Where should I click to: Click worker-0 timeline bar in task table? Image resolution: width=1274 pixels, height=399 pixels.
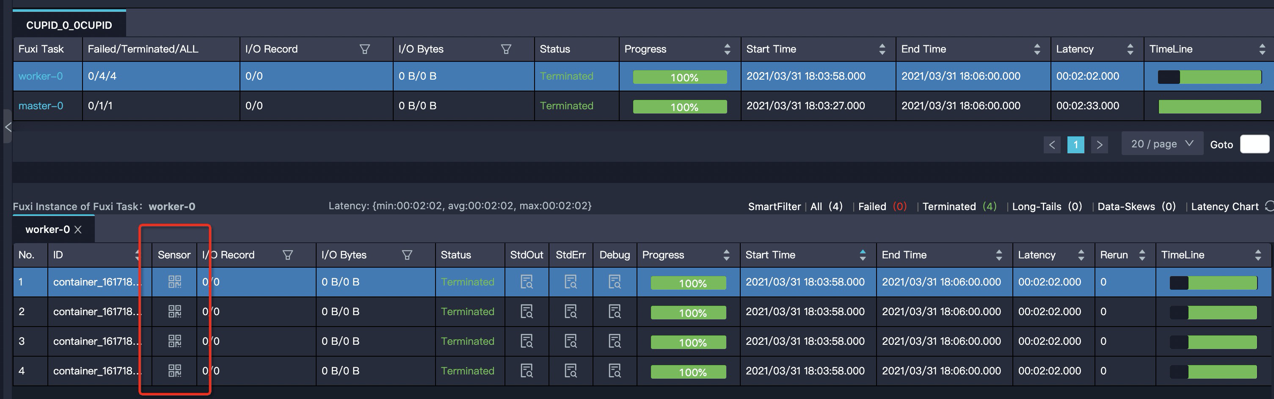pos(1209,77)
